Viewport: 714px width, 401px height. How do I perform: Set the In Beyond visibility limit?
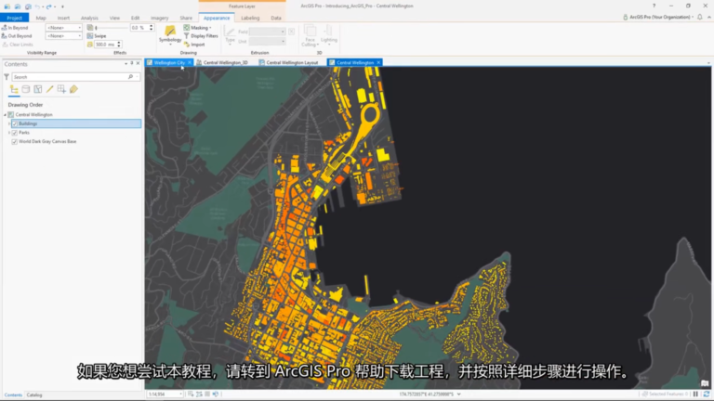(x=15, y=28)
